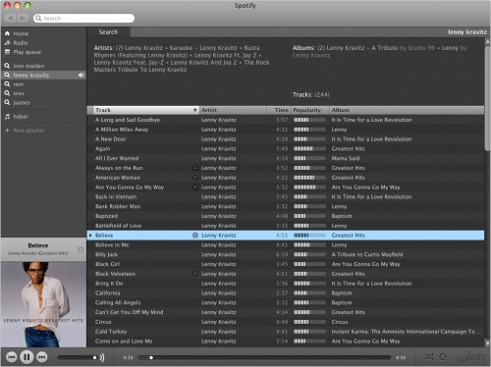Click the icon next to now-playing Believe title
This screenshot has height=367, width=491.
[81, 249]
